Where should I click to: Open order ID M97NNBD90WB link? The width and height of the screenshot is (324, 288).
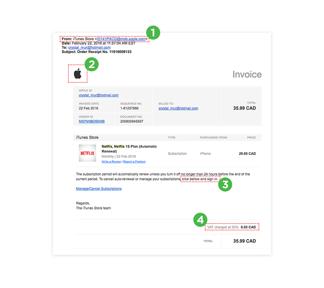coord(91,121)
